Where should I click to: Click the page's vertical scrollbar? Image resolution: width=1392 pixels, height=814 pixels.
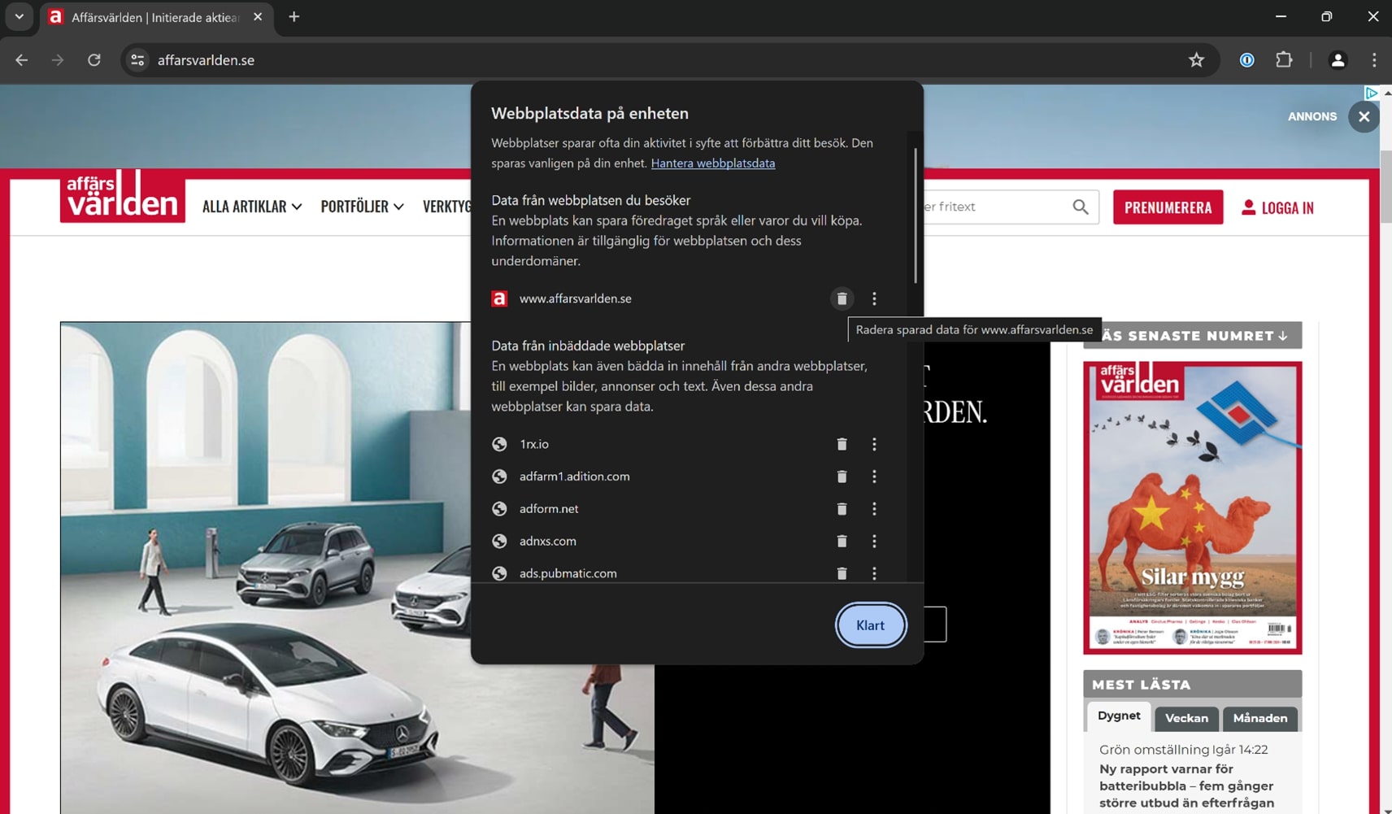(1386, 187)
